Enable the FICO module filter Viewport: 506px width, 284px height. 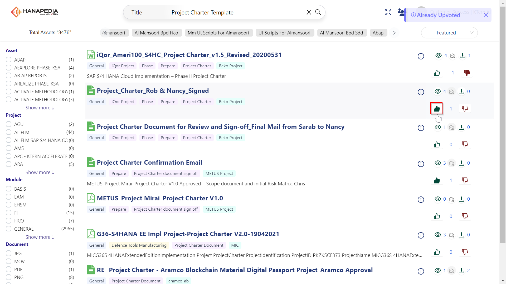(9, 221)
